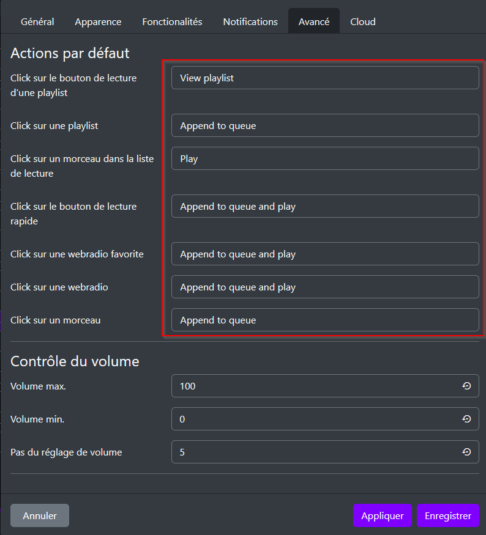The height and width of the screenshot is (535, 486).
Task: Switch to the Apparence tab
Action: click(98, 21)
